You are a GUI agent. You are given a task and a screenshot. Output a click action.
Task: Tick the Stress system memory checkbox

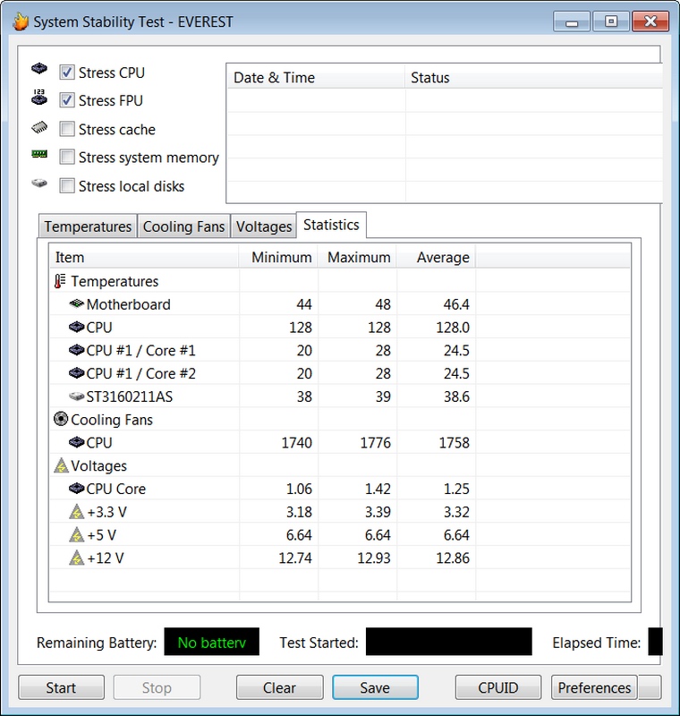[x=67, y=158]
